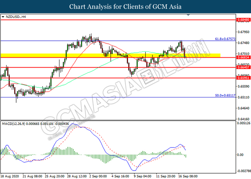The image size is (251, 179).
Task: Click the 0.00 MACD scale value
Action: pyautogui.click(x=240, y=155)
